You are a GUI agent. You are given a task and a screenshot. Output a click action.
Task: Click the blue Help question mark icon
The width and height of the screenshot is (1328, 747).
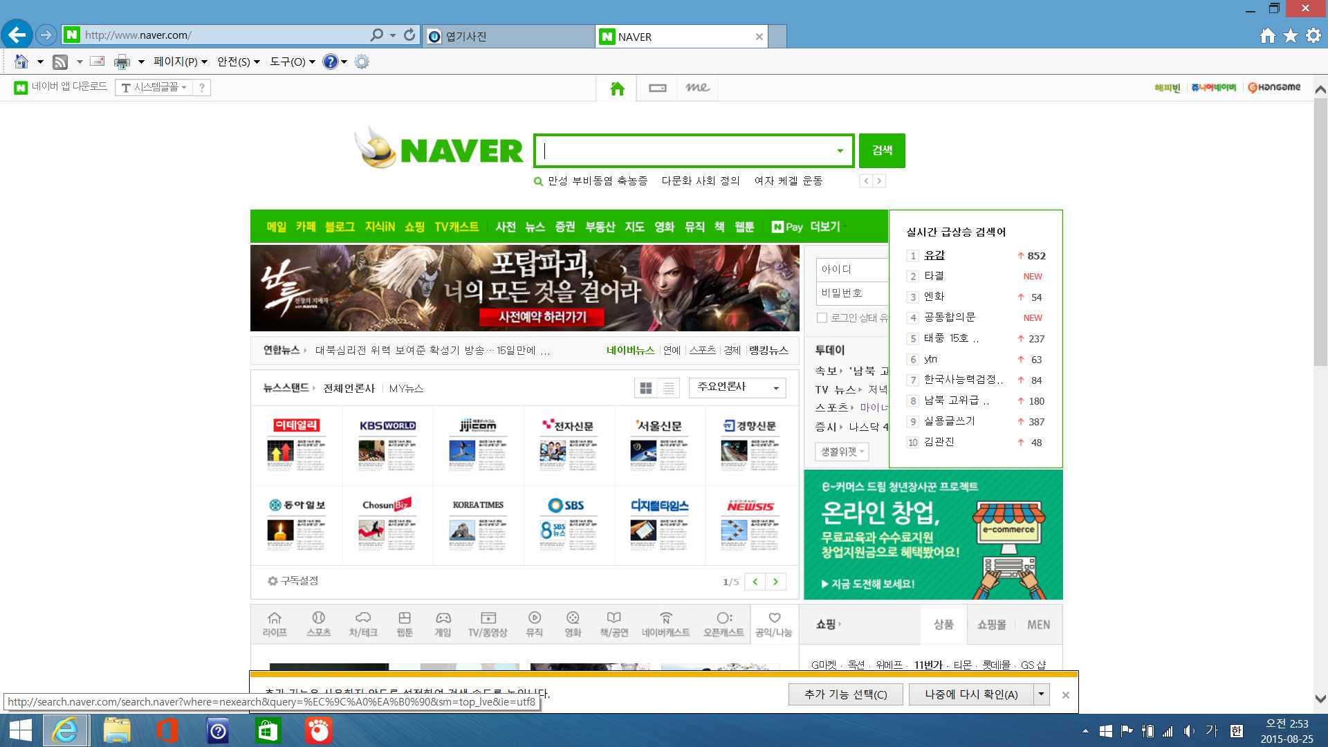331,62
